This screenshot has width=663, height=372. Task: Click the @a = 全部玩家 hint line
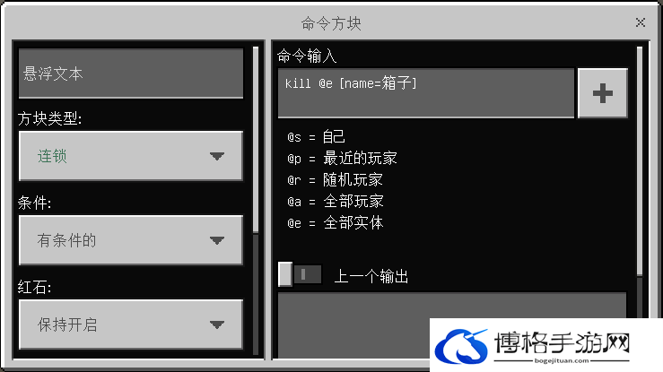(336, 202)
